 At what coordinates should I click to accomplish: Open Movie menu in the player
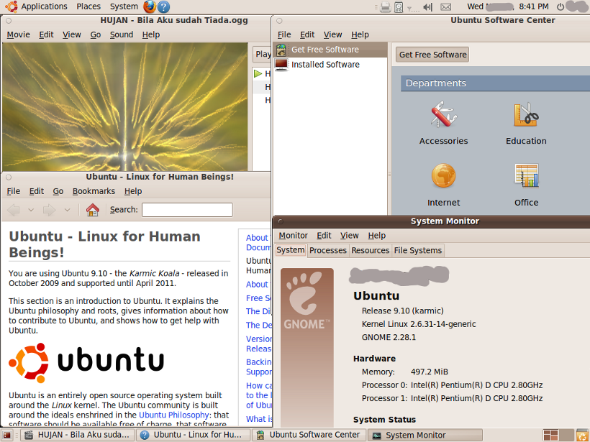tap(18, 34)
